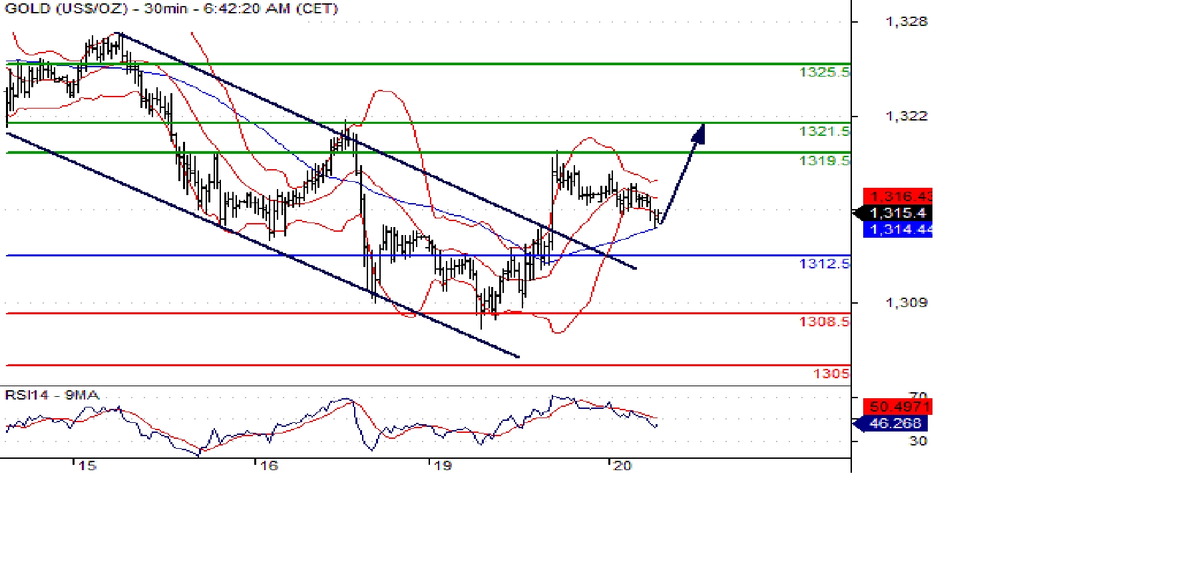Select the red 1308.5 support label
Screen dimensions: 1198x582
[824, 322]
